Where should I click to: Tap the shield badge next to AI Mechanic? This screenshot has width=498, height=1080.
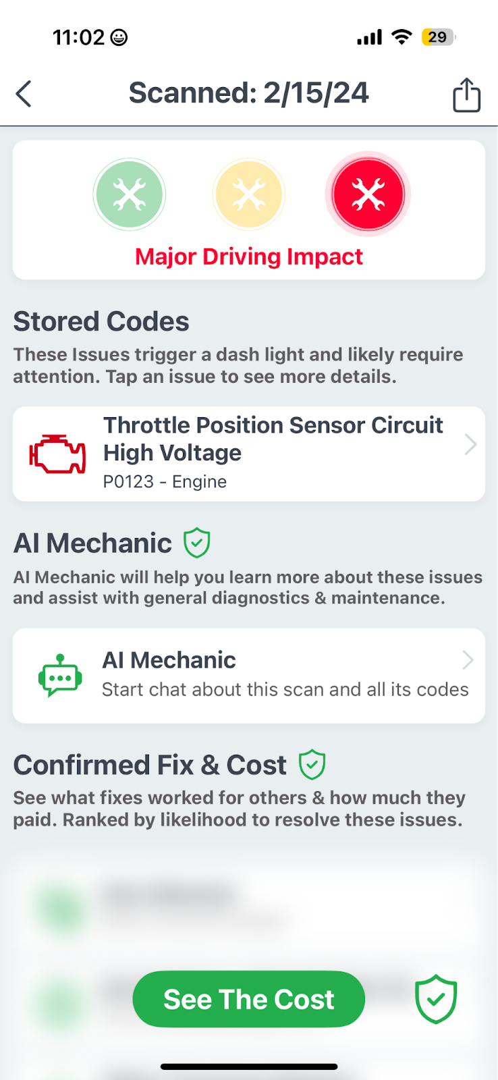click(196, 542)
